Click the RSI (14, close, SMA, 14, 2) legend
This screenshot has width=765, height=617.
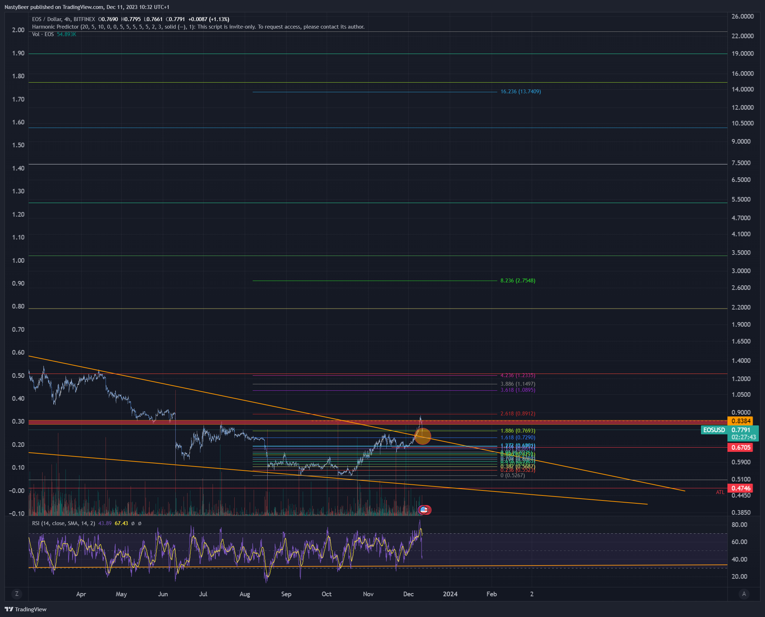coord(64,523)
